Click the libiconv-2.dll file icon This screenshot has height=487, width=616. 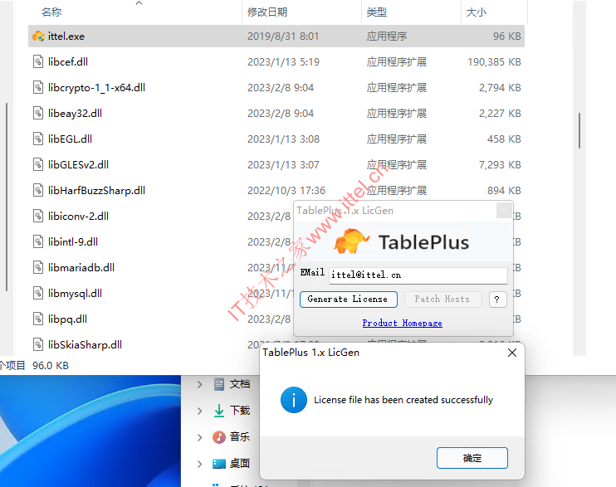point(38,216)
